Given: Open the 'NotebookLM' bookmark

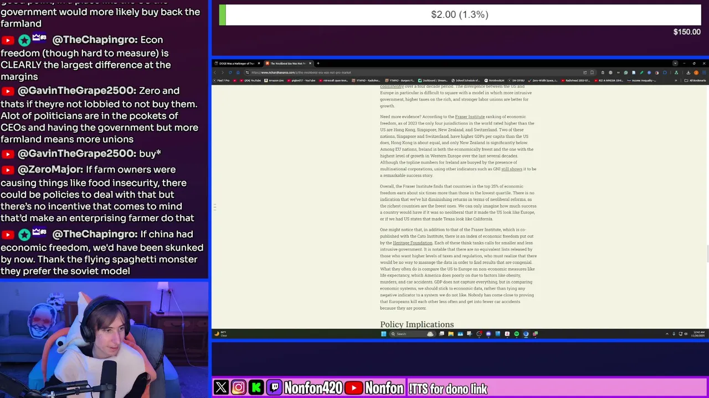Looking at the screenshot, I should [494, 81].
